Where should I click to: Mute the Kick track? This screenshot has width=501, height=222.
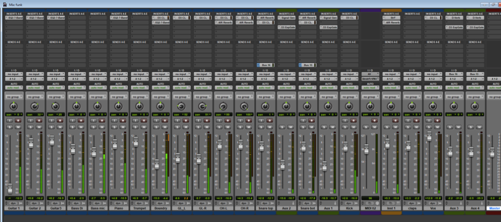(x=353, y=127)
